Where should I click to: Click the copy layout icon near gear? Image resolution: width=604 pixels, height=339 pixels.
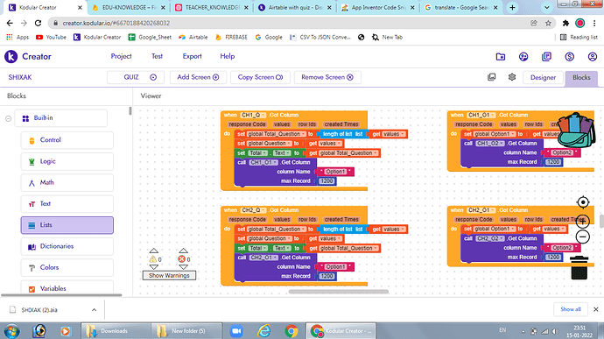492,77
